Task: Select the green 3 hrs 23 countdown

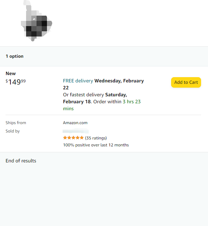Action: tap(131, 102)
